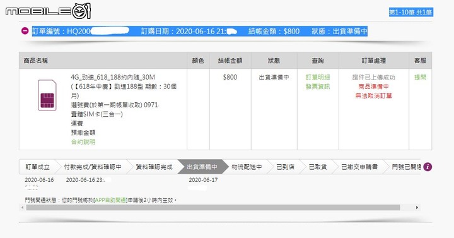Select the 已到店 progress step
This screenshot has width=454, height=238.
coord(285,167)
